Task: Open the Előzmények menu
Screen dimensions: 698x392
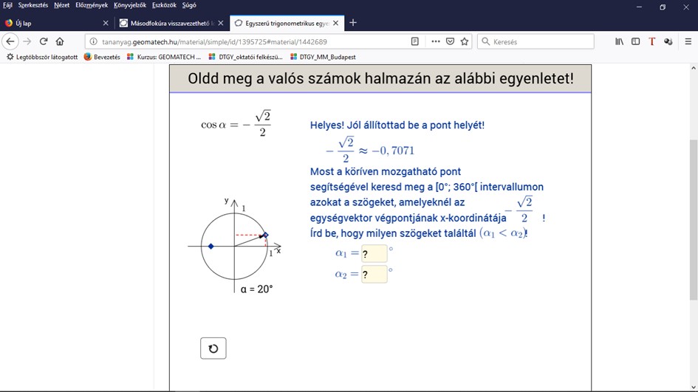Action: [92, 5]
